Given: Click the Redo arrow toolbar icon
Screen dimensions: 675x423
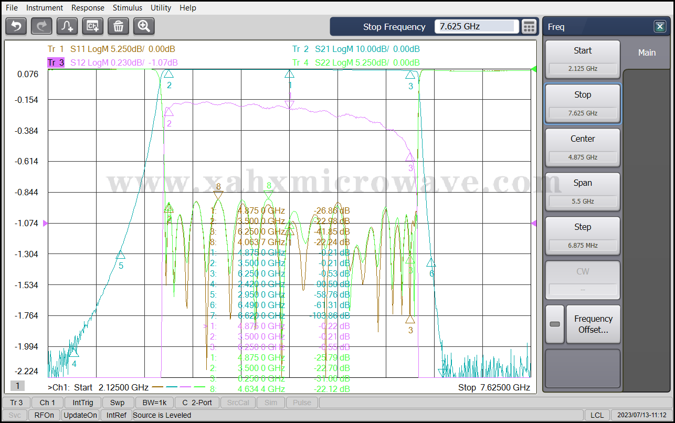Looking at the screenshot, I should [41, 26].
